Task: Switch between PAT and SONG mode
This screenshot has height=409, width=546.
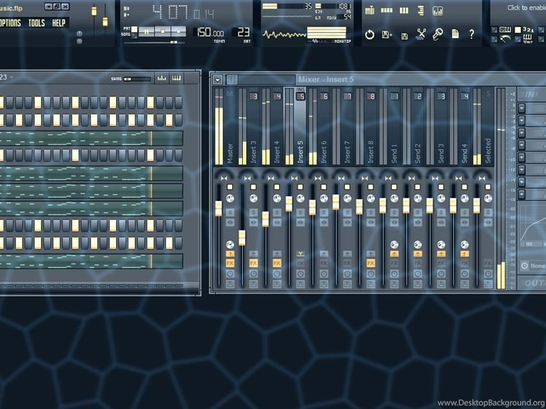Action: tap(134, 31)
